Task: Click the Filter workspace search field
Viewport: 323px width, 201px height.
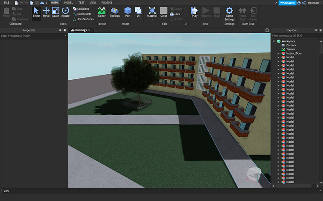Action: (297, 36)
